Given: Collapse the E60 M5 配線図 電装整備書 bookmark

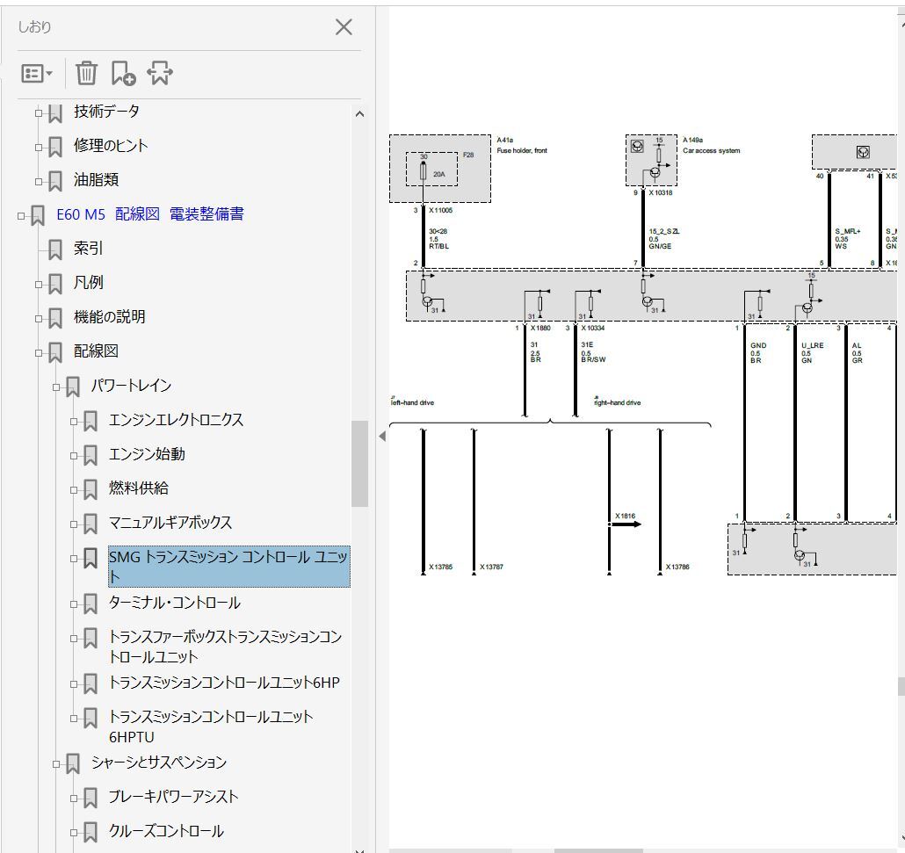Looking at the screenshot, I should point(21,216).
